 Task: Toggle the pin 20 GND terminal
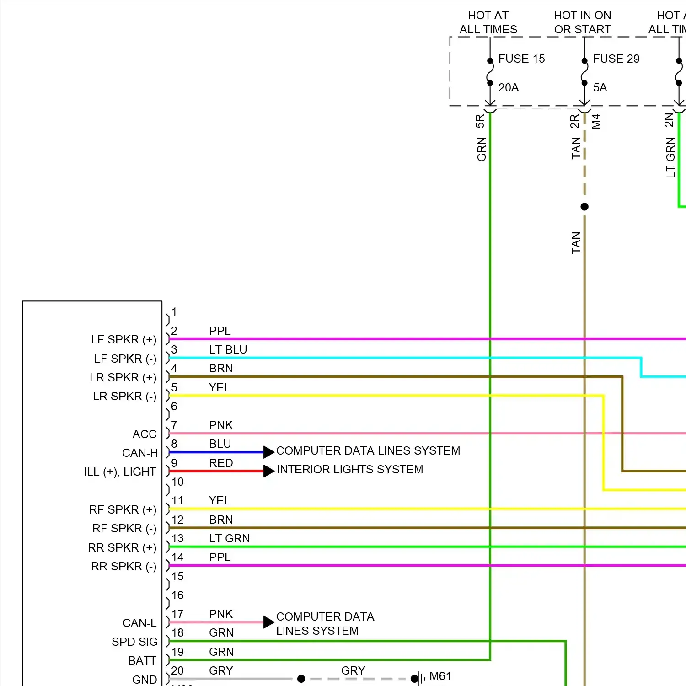[167, 678]
